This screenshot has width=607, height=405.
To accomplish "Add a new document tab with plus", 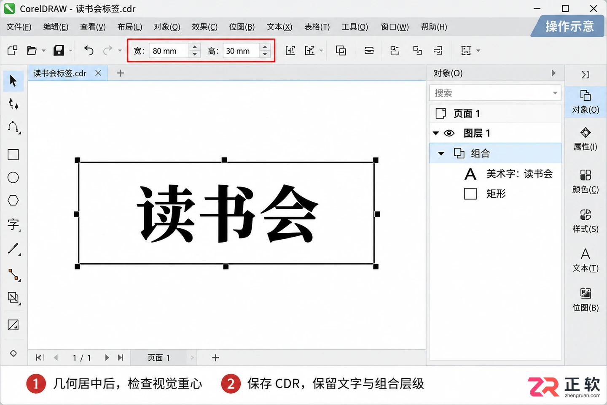I will (x=121, y=73).
